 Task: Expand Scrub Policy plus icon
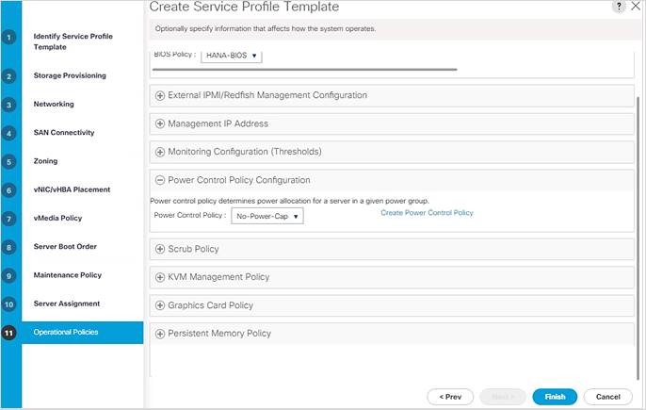click(x=160, y=249)
